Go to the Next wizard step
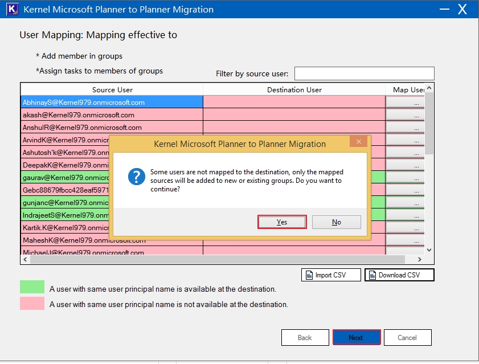This screenshot has height=364, width=479. point(357,337)
